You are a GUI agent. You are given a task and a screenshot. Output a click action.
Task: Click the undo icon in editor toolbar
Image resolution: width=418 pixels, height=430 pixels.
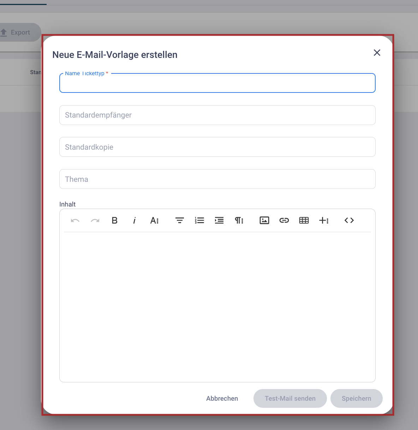(x=75, y=220)
